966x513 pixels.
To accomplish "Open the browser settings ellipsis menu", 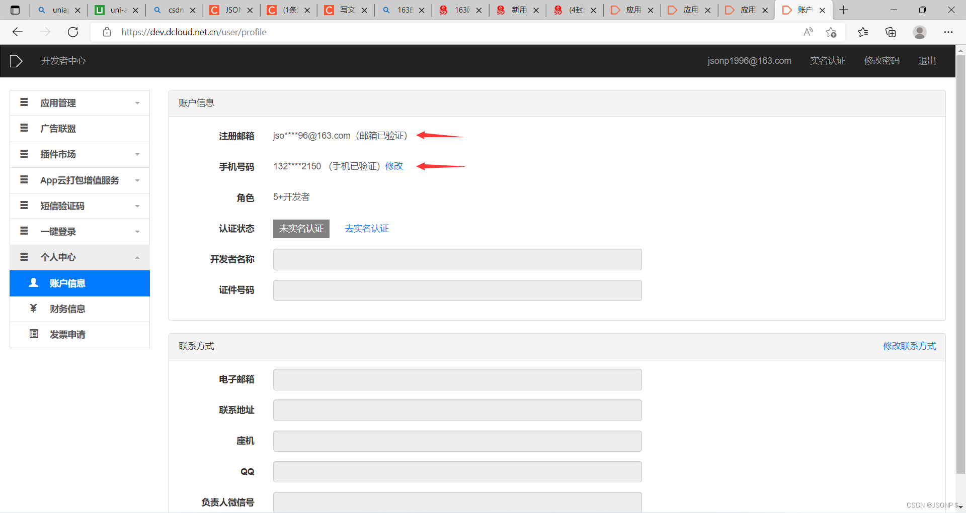I will (948, 32).
